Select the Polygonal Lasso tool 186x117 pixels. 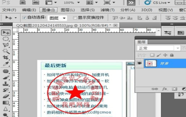6,45
